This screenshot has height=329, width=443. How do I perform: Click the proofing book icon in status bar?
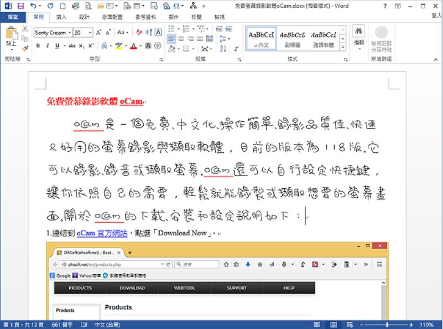[84, 325]
